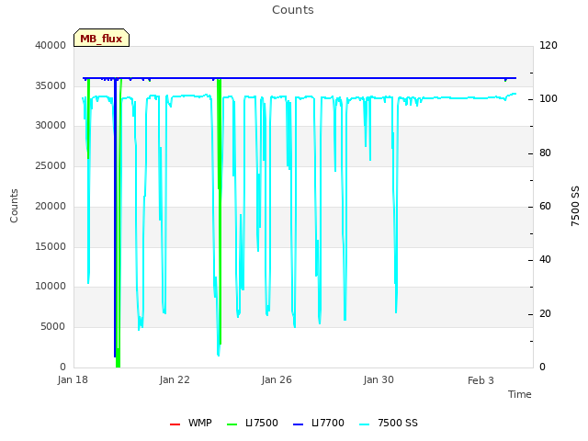Click the 40000 left axis value
588x441 pixels.
pos(51,45)
